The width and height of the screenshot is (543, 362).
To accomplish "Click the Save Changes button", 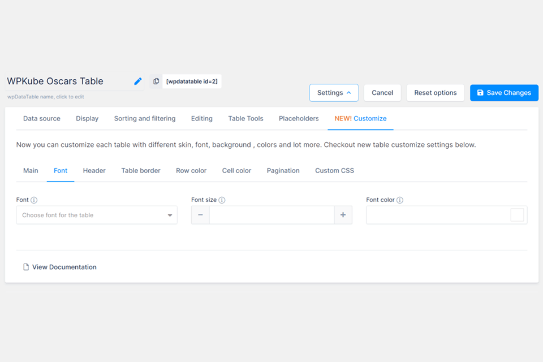I will [x=504, y=93].
